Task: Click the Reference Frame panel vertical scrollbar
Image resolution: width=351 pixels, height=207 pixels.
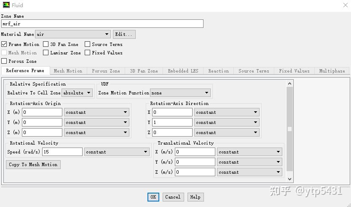Action: click(x=289, y=129)
